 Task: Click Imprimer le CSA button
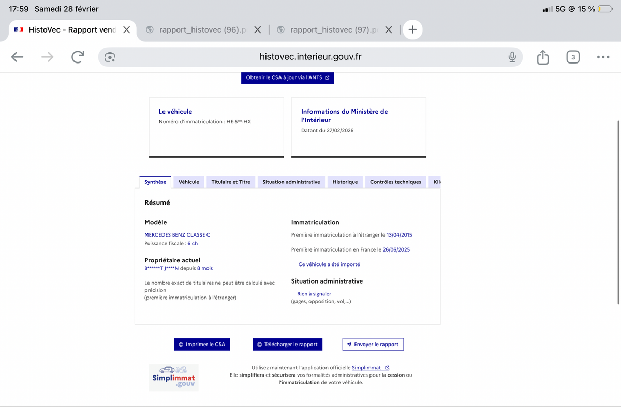pyautogui.click(x=202, y=345)
